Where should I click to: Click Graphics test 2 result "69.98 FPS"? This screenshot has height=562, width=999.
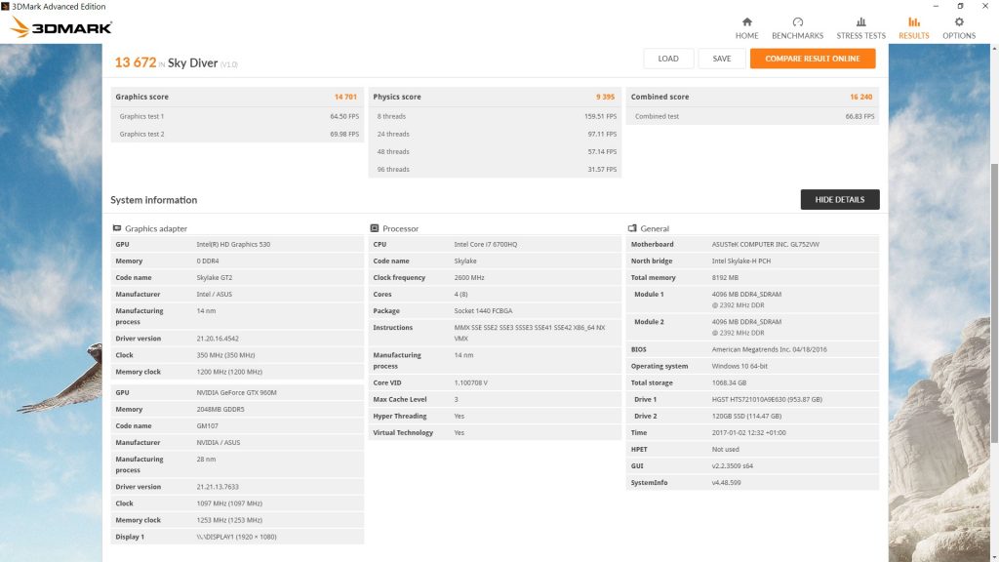click(344, 135)
